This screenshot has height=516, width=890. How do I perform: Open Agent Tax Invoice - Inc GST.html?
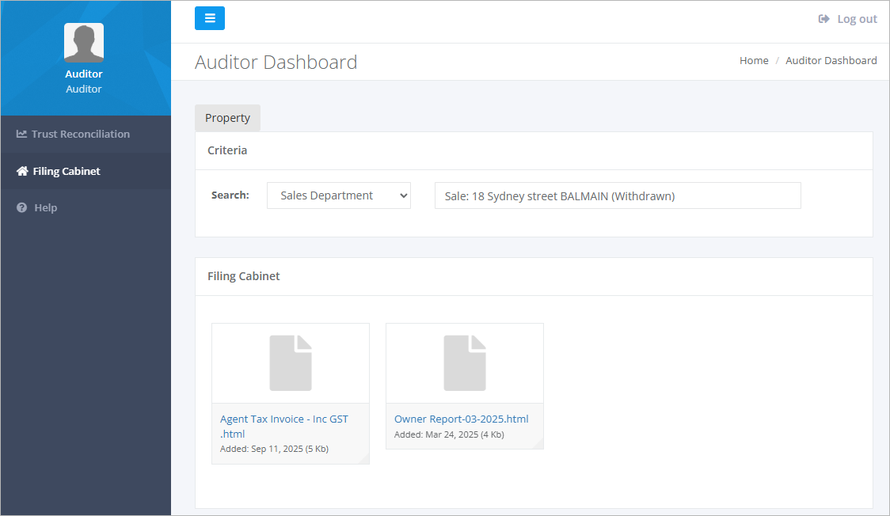283,419
